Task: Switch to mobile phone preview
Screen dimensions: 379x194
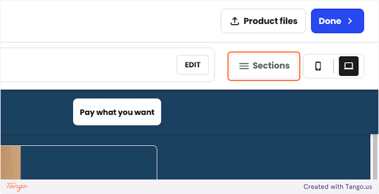Action: [x=318, y=66]
